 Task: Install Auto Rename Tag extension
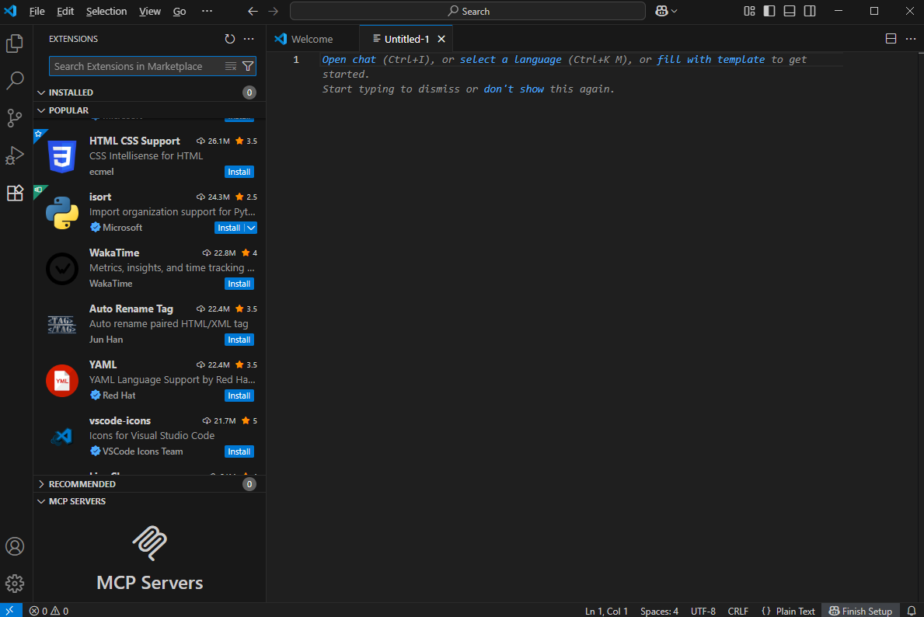click(x=239, y=340)
